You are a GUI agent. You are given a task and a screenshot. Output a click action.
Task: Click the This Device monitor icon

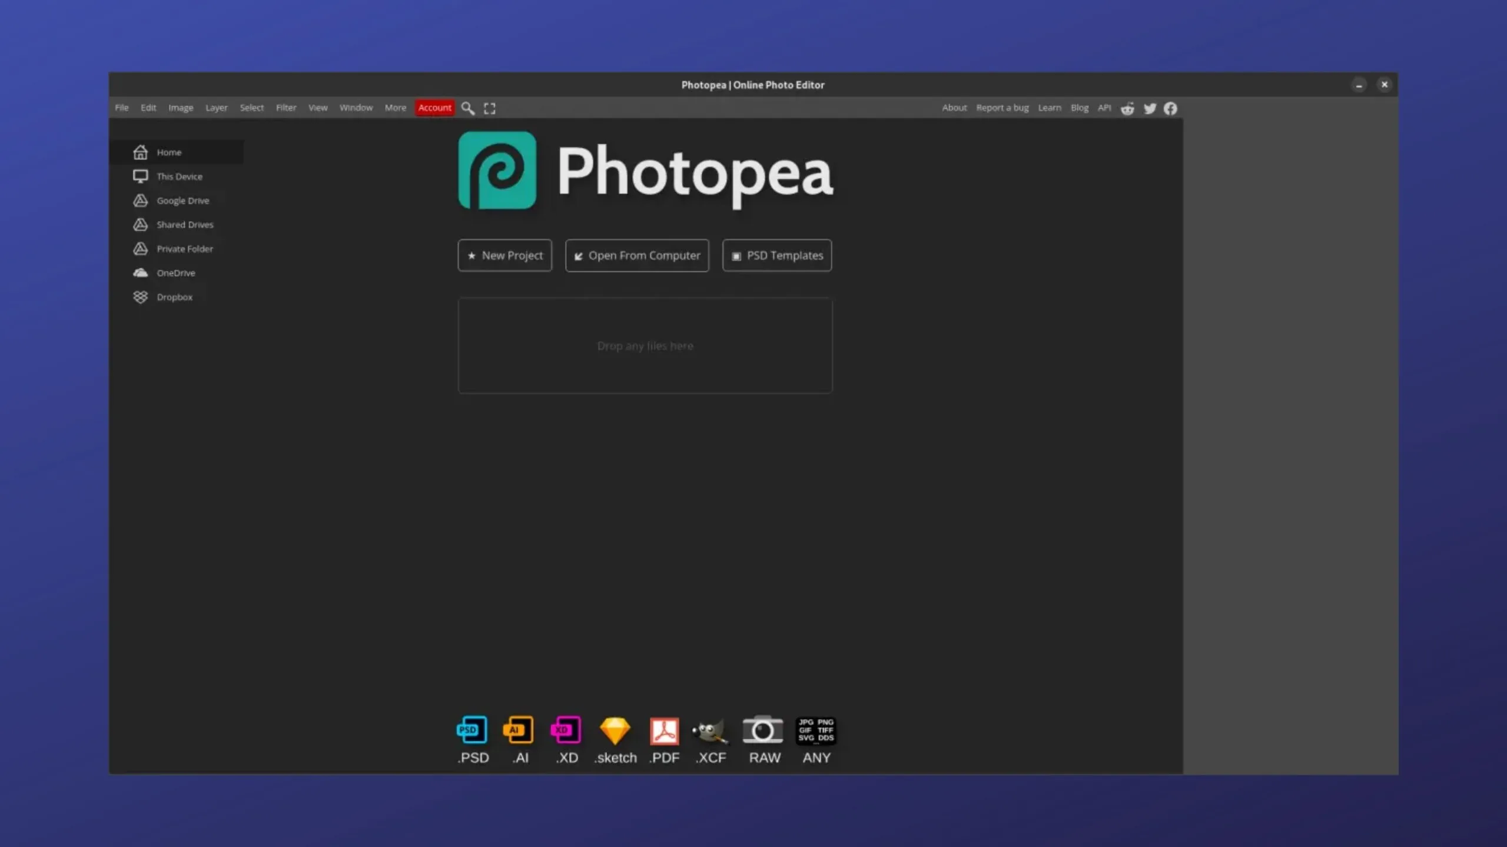(x=140, y=176)
